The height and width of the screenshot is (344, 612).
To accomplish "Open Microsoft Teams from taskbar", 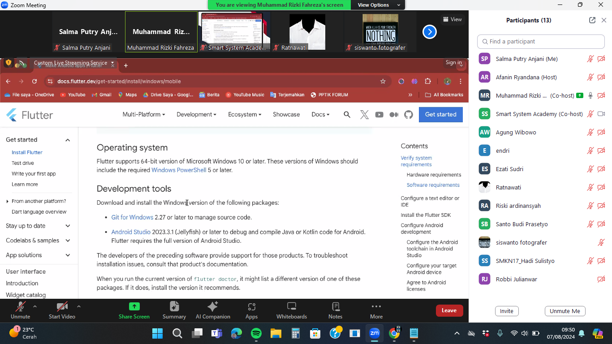I will [217, 333].
